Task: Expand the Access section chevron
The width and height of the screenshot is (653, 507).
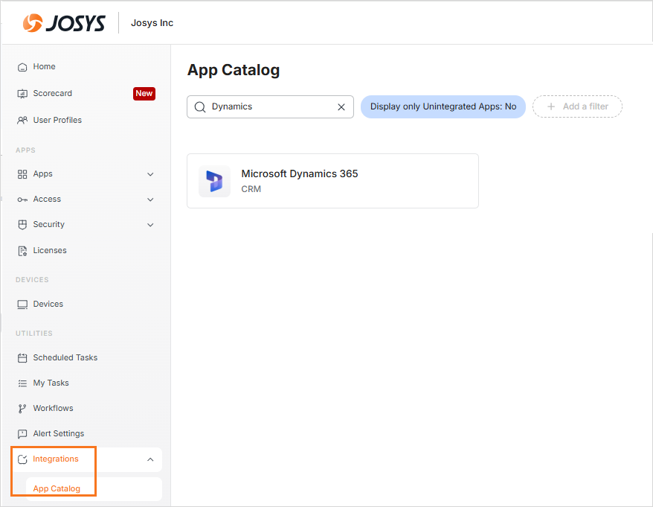Action: (150, 200)
